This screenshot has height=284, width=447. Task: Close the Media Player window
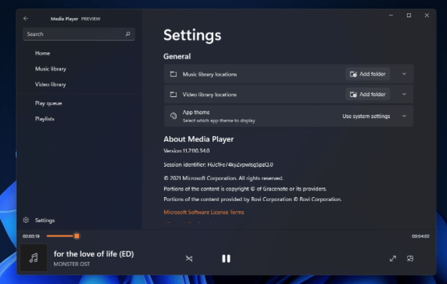(427, 15)
